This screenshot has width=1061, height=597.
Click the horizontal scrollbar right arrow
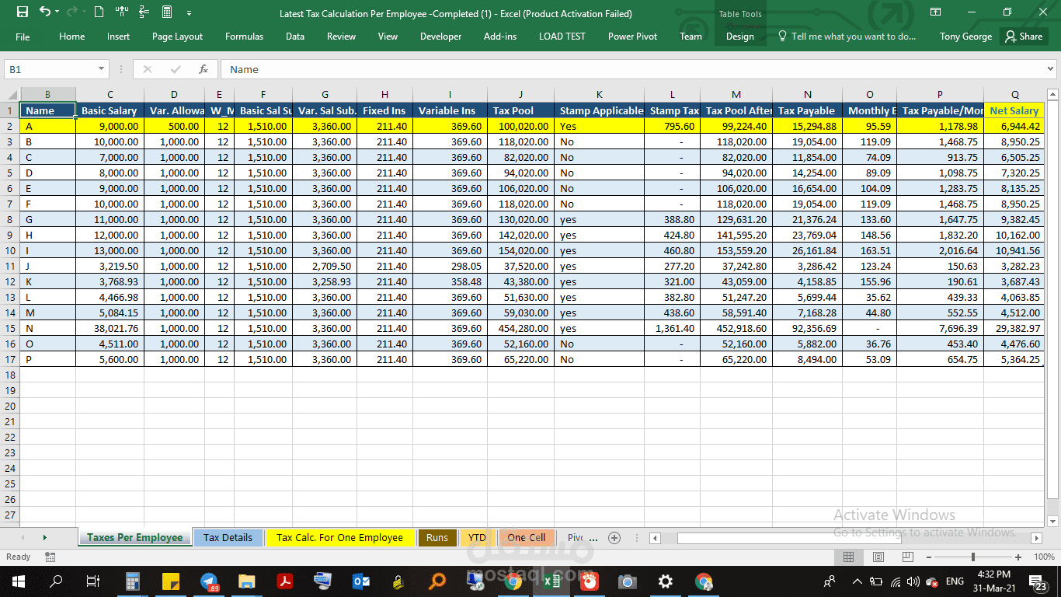point(1035,538)
